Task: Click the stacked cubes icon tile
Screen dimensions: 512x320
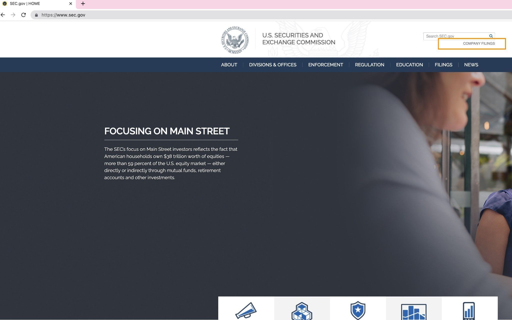Action: pyautogui.click(x=302, y=311)
